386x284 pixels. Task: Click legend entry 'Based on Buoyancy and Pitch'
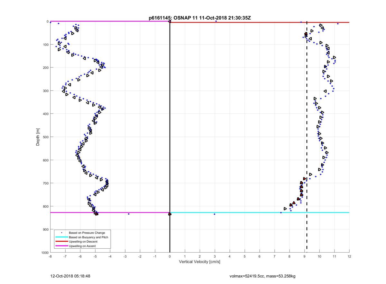click(x=88, y=237)
